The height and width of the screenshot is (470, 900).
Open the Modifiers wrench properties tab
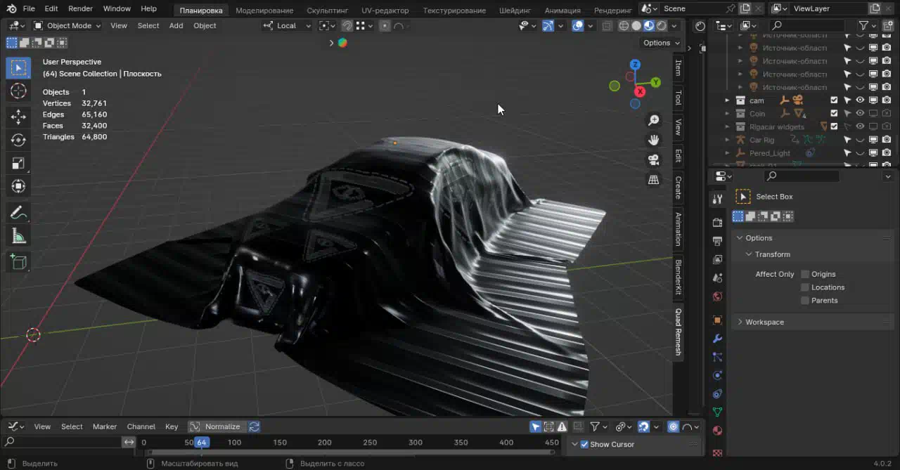pos(717,339)
